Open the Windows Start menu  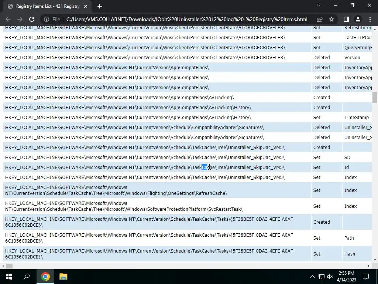9,277
